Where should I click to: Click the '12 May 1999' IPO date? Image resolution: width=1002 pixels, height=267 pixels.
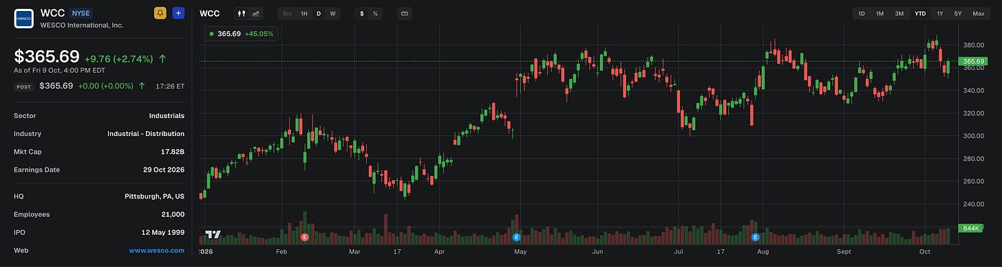tap(164, 233)
